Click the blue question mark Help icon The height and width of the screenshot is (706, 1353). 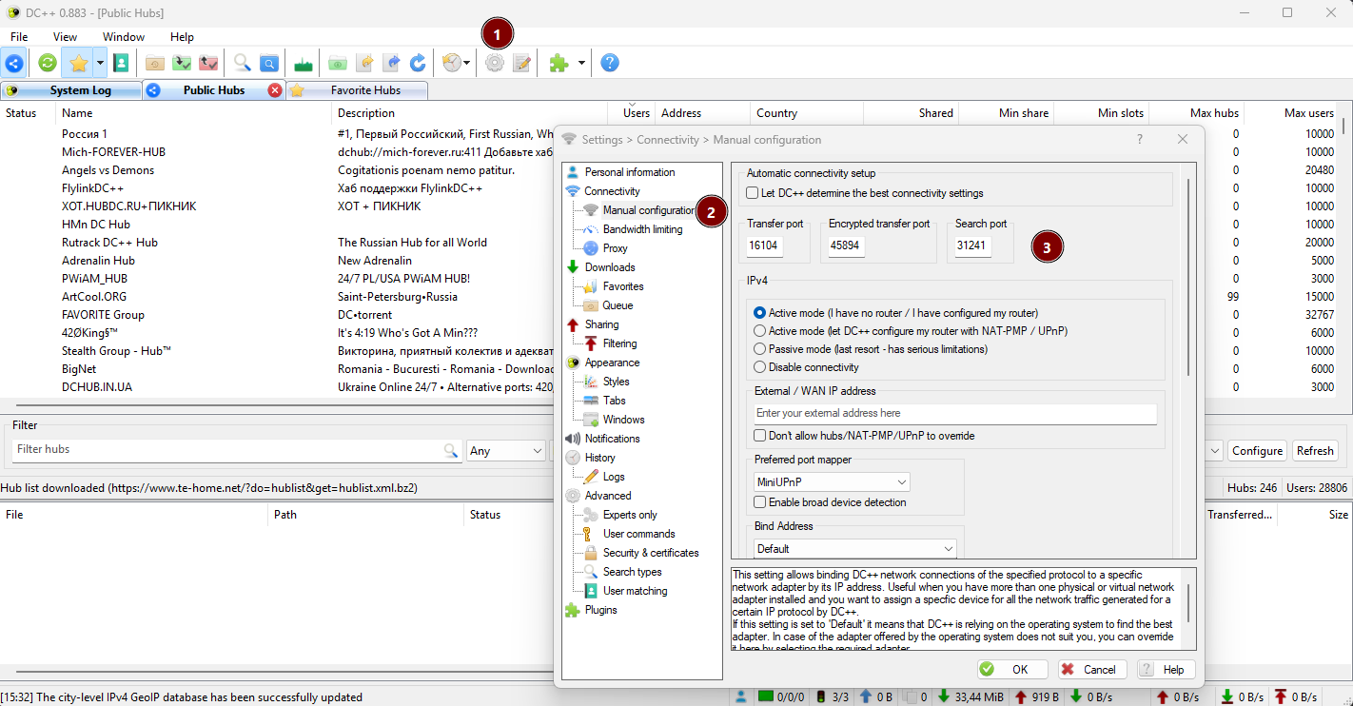(610, 63)
